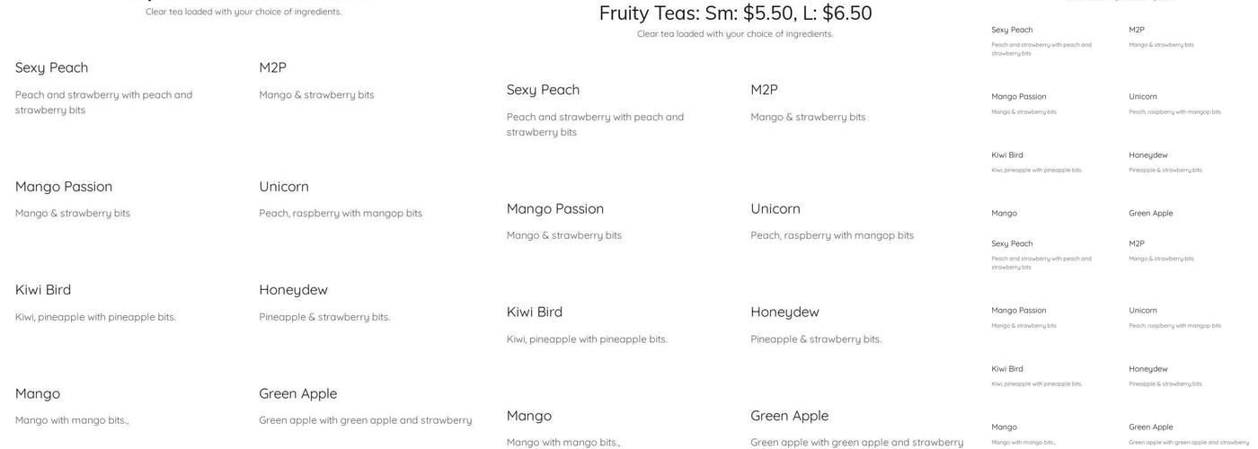Viewport: 1258px width, 449px height.
Task: Open Mango Passion in the center menu panel
Action: click(x=554, y=208)
